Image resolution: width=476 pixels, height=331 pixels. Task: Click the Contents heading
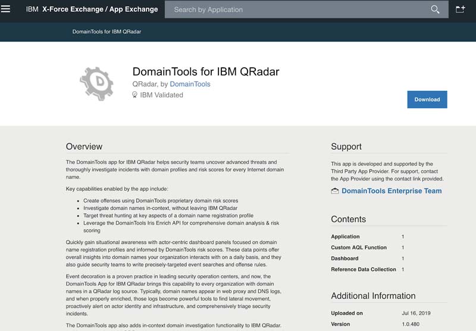[349, 219]
